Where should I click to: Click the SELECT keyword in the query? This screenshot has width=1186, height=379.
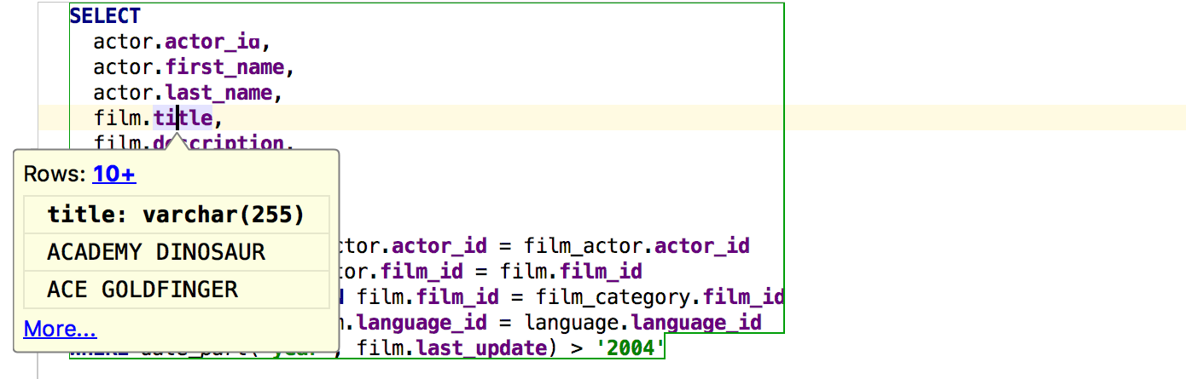105,16
